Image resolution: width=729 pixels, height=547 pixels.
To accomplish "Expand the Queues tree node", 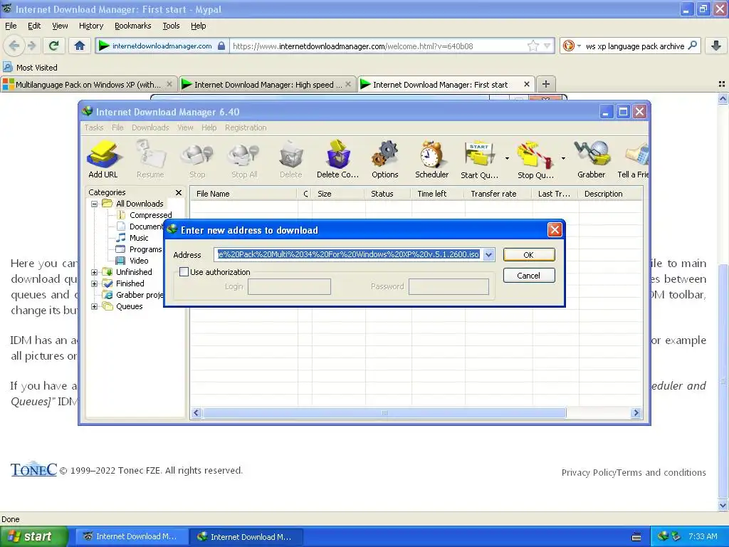I will pyautogui.click(x=94, y=306).
